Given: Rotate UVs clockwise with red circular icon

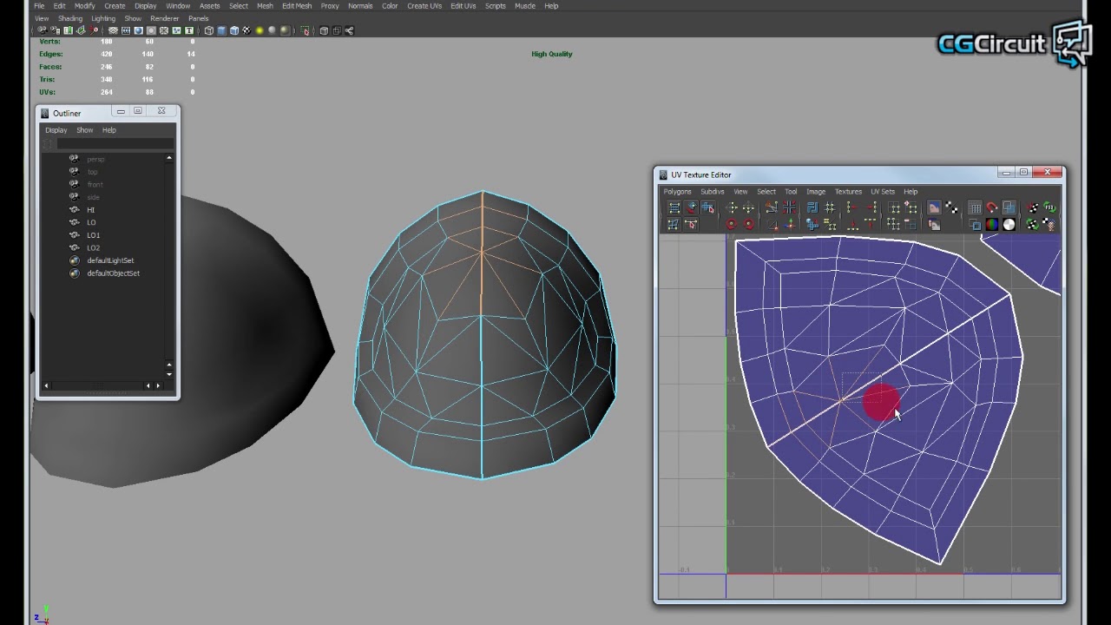Looking at the screenshot, I should [749, 224].
